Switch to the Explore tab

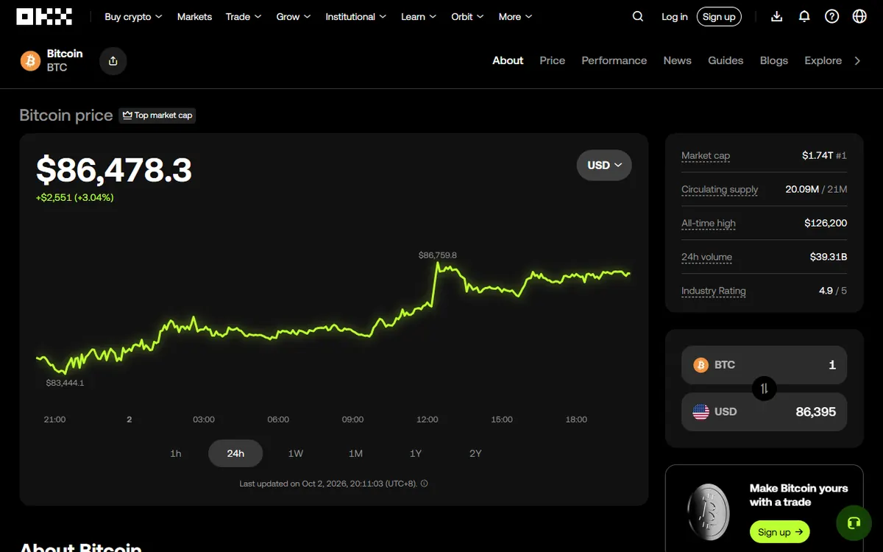coord(823,60)
